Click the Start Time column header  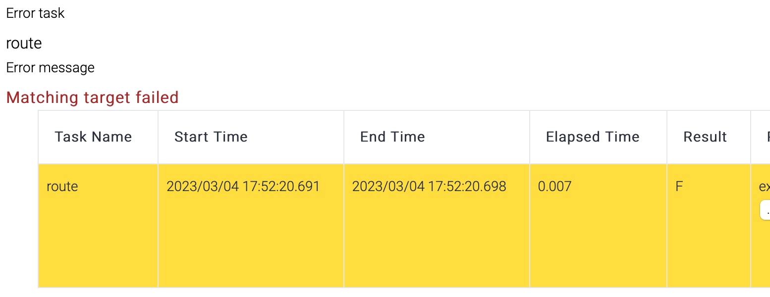[211, 137]
